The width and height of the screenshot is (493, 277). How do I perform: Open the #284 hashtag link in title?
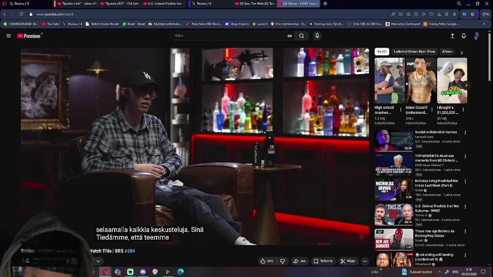[130, 251]
